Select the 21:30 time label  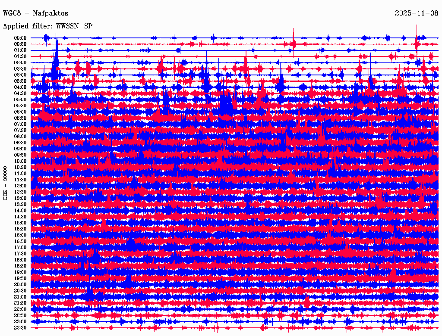tap(20, 303)
